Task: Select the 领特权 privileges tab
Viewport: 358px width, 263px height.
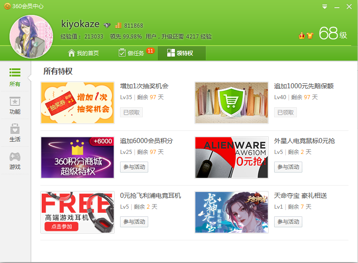Action: pyautogui.click(x=182, y=53)
